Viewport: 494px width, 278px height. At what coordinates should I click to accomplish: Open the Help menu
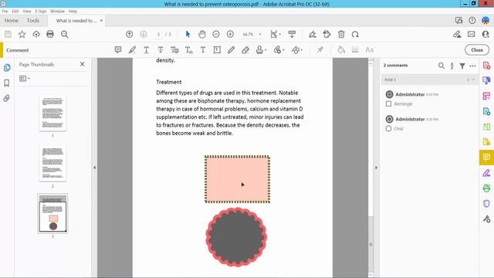(73, 11)
